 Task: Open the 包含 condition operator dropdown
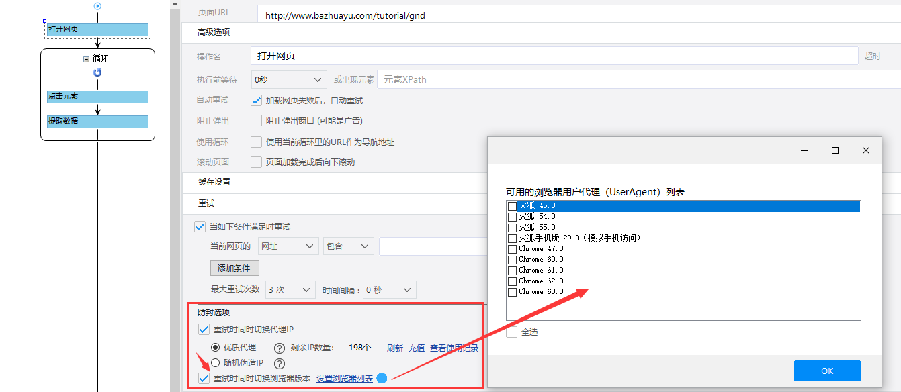(348, 246)
